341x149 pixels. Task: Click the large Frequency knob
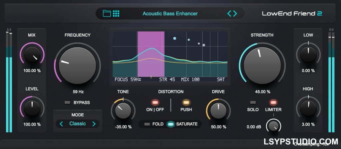pyautogui.click(x=77, y=66)
